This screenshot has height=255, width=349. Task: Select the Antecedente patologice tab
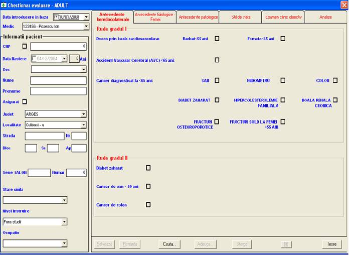click(198, 17)
